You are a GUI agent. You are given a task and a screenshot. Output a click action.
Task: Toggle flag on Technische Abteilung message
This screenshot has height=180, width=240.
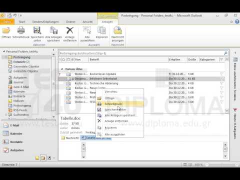(x=221, y=83)
